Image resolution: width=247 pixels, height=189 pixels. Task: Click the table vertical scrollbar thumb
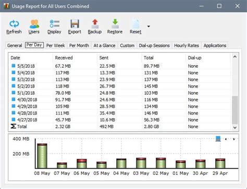point(235,110)
